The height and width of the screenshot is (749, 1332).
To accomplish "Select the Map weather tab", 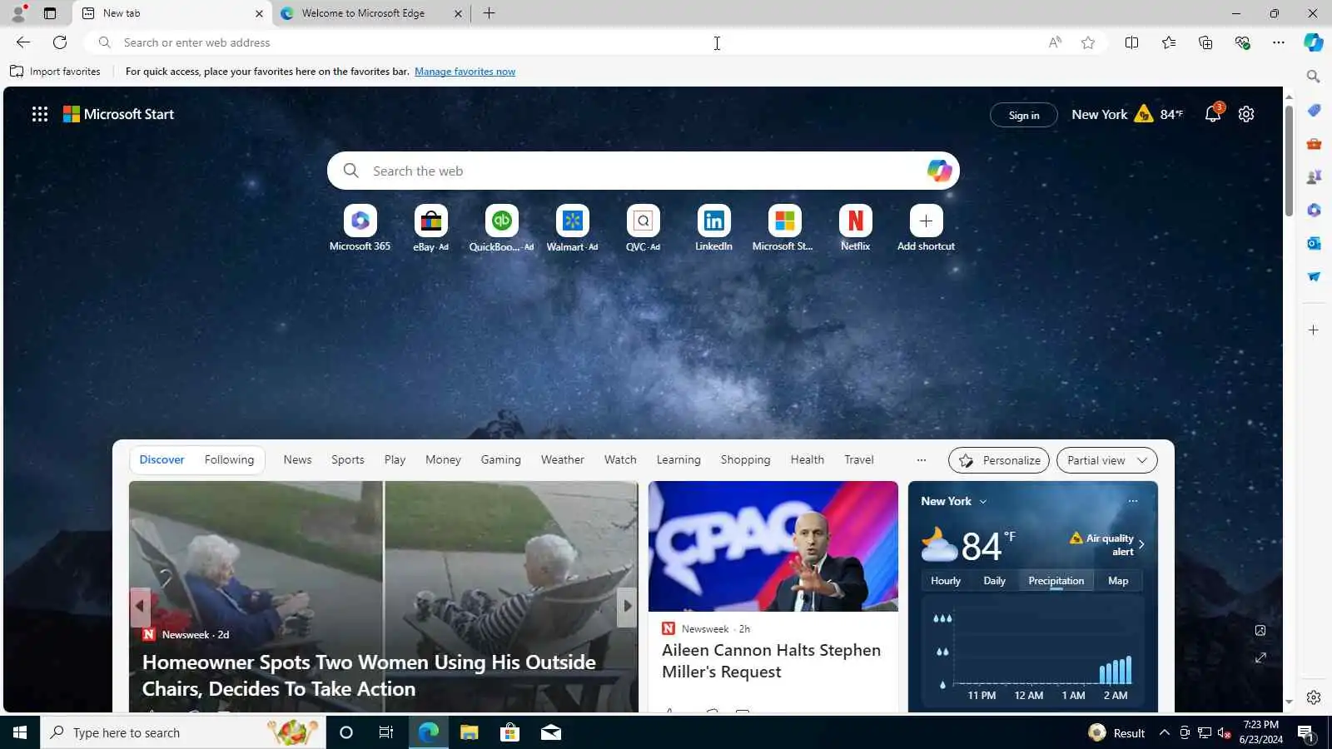I will [x=1118, y=581].
